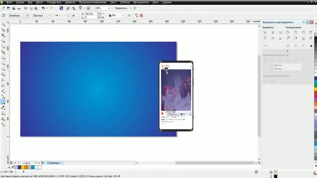Open the transparency operation dropdown

[x=42, y=15]
